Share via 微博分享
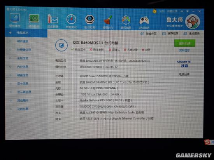 tap(148, 33)
